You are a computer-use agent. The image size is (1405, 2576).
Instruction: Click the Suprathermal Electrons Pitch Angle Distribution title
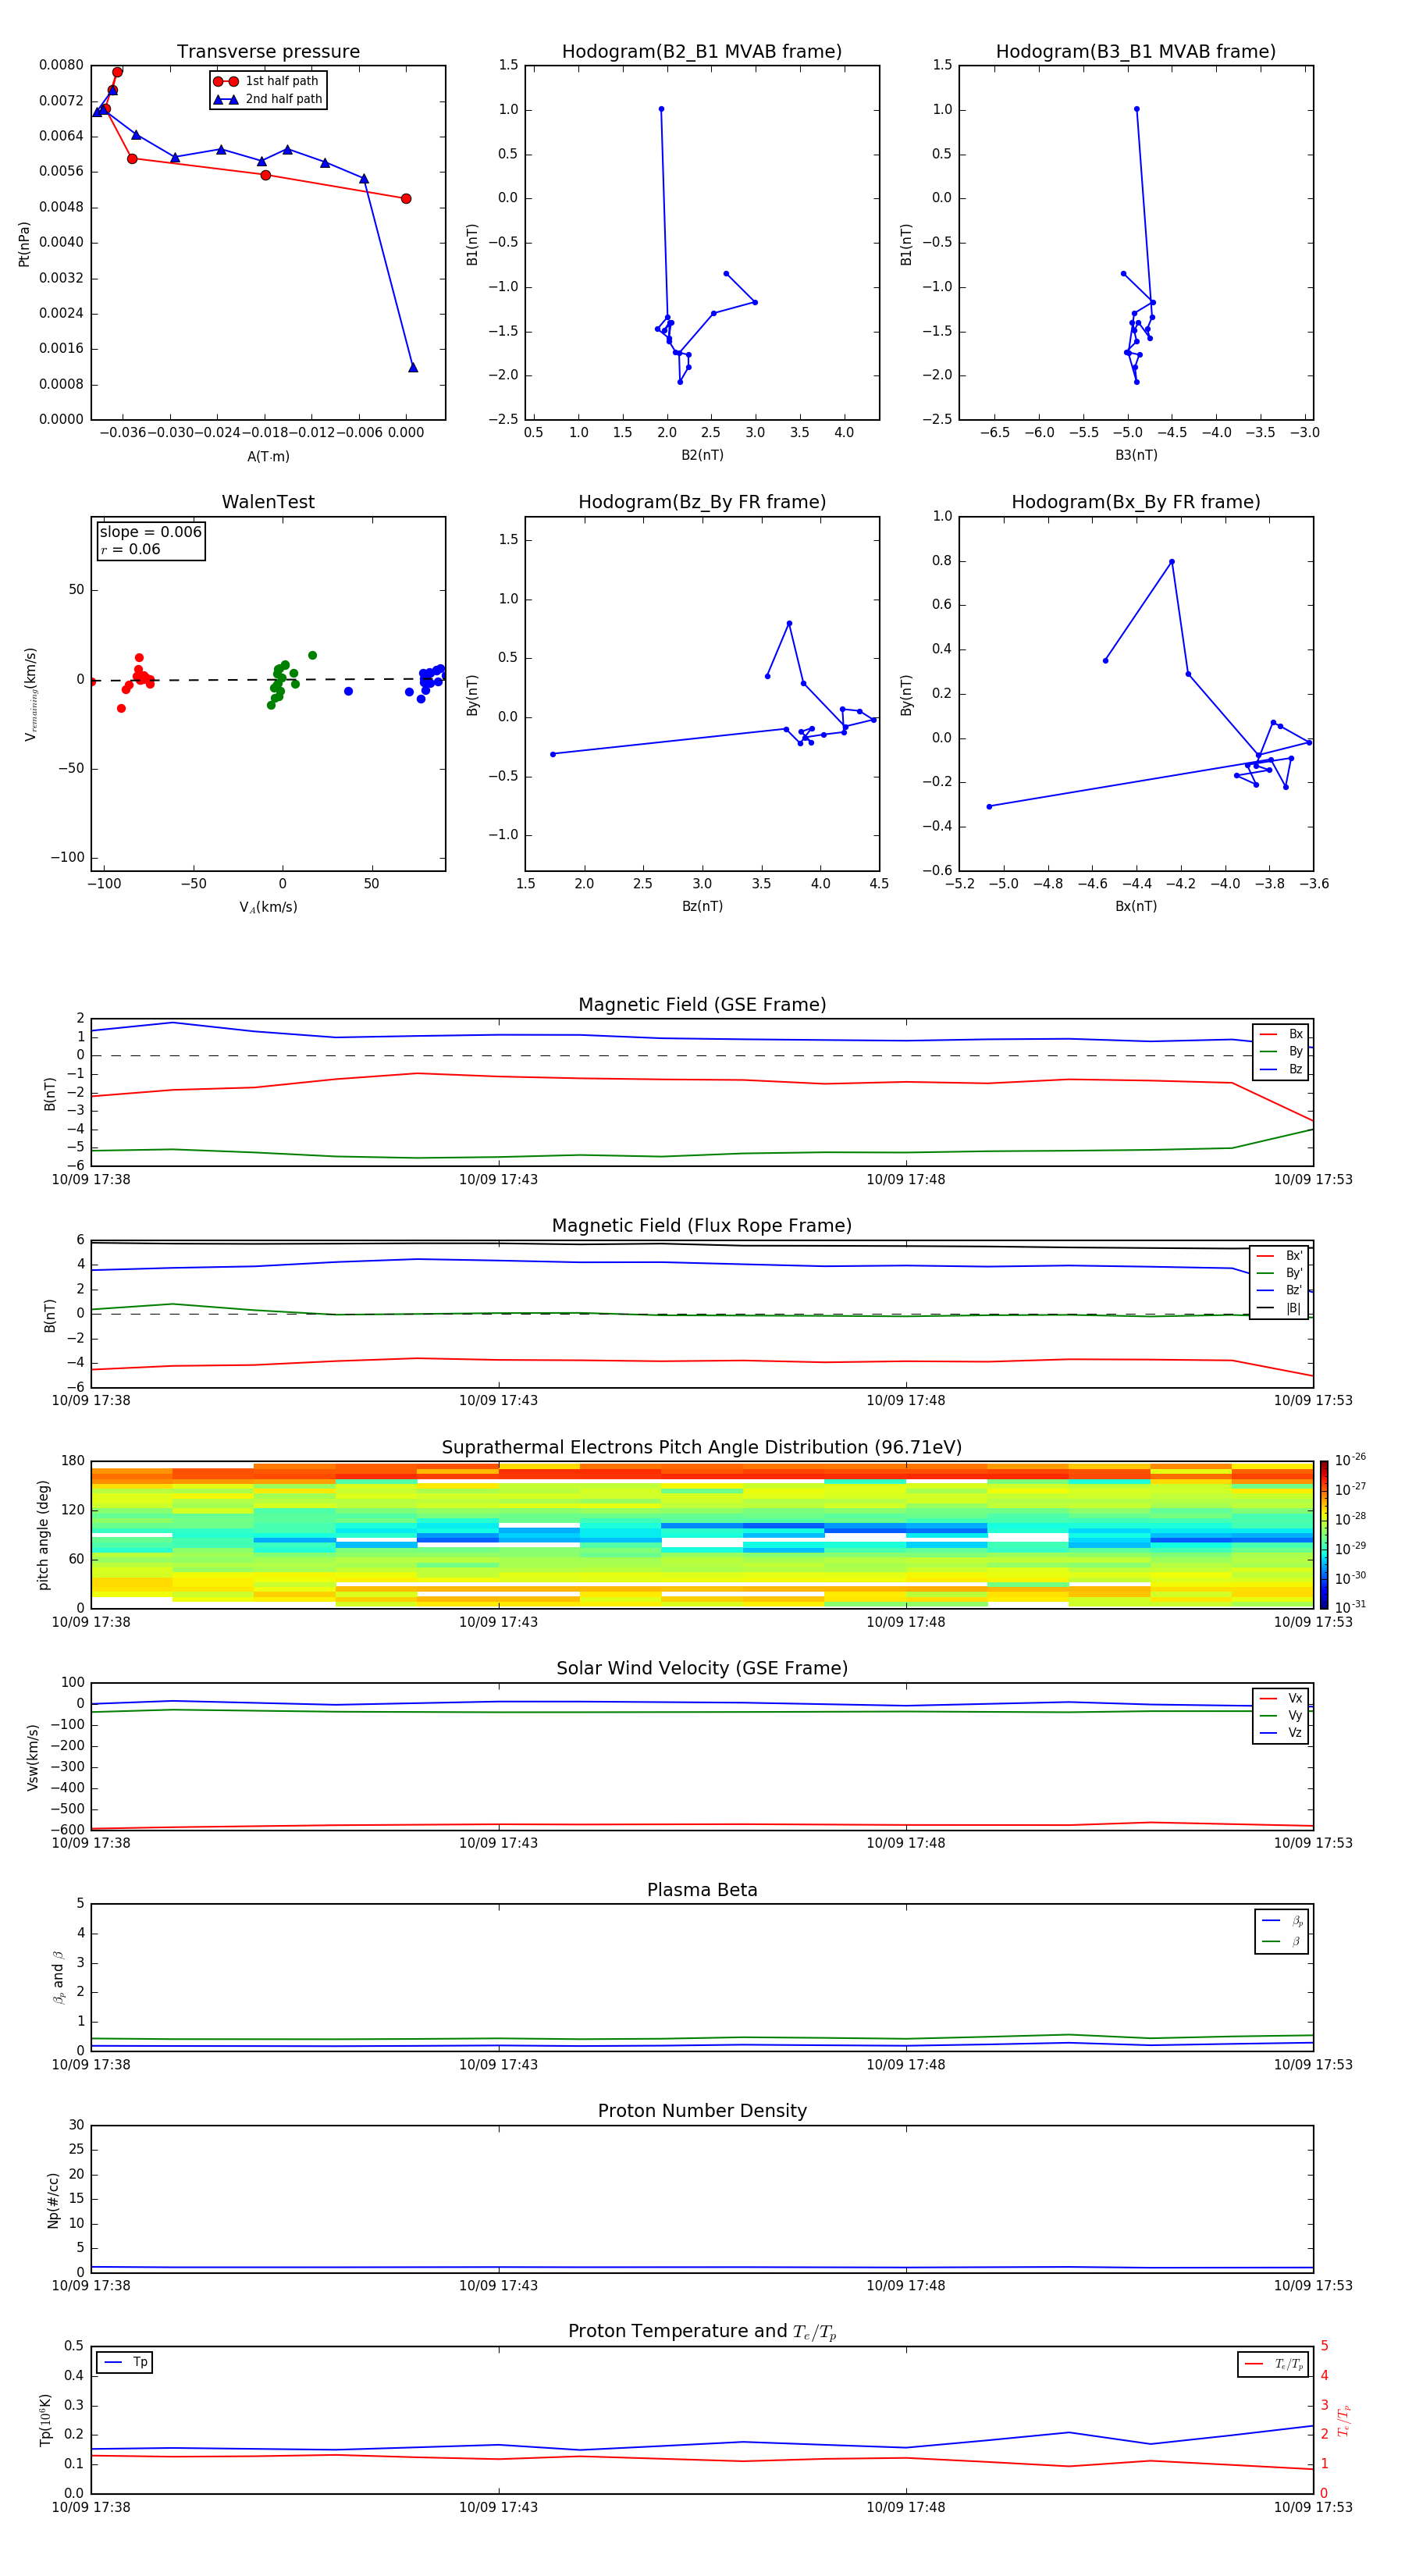(x=702, y=1448)
